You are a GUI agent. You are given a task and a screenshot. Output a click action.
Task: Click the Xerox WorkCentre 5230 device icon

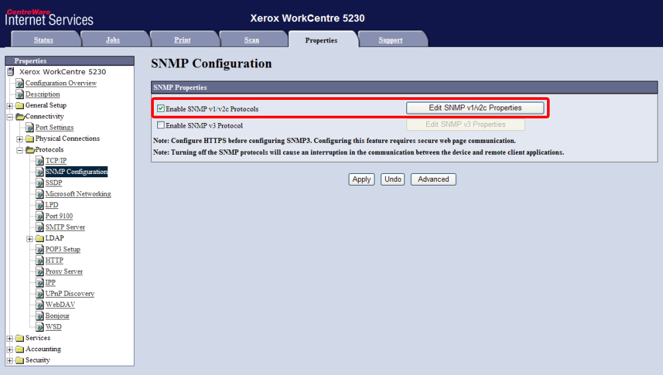(11, 71)
